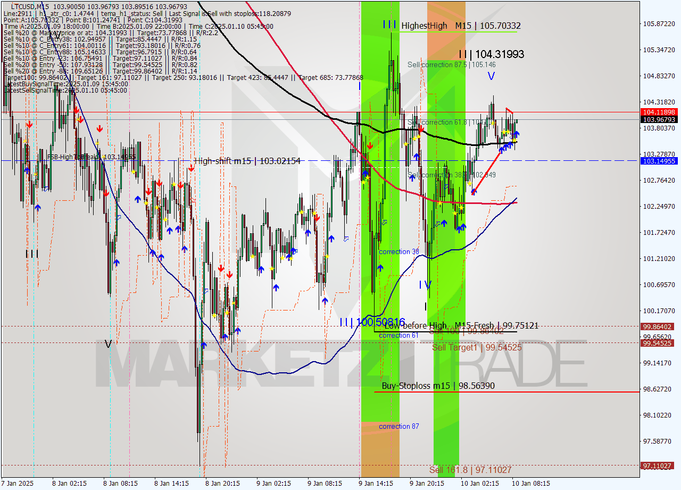
Task: Click the 10 Jan 08:15 time label
Action: 531,484
